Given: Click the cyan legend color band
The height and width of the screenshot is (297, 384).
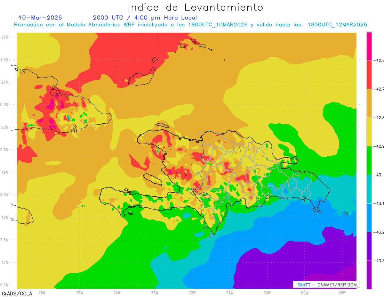Looking at the screenshot, I should (x=369, y=189).
